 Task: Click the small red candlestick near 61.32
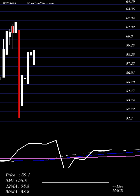coord(13,29)
